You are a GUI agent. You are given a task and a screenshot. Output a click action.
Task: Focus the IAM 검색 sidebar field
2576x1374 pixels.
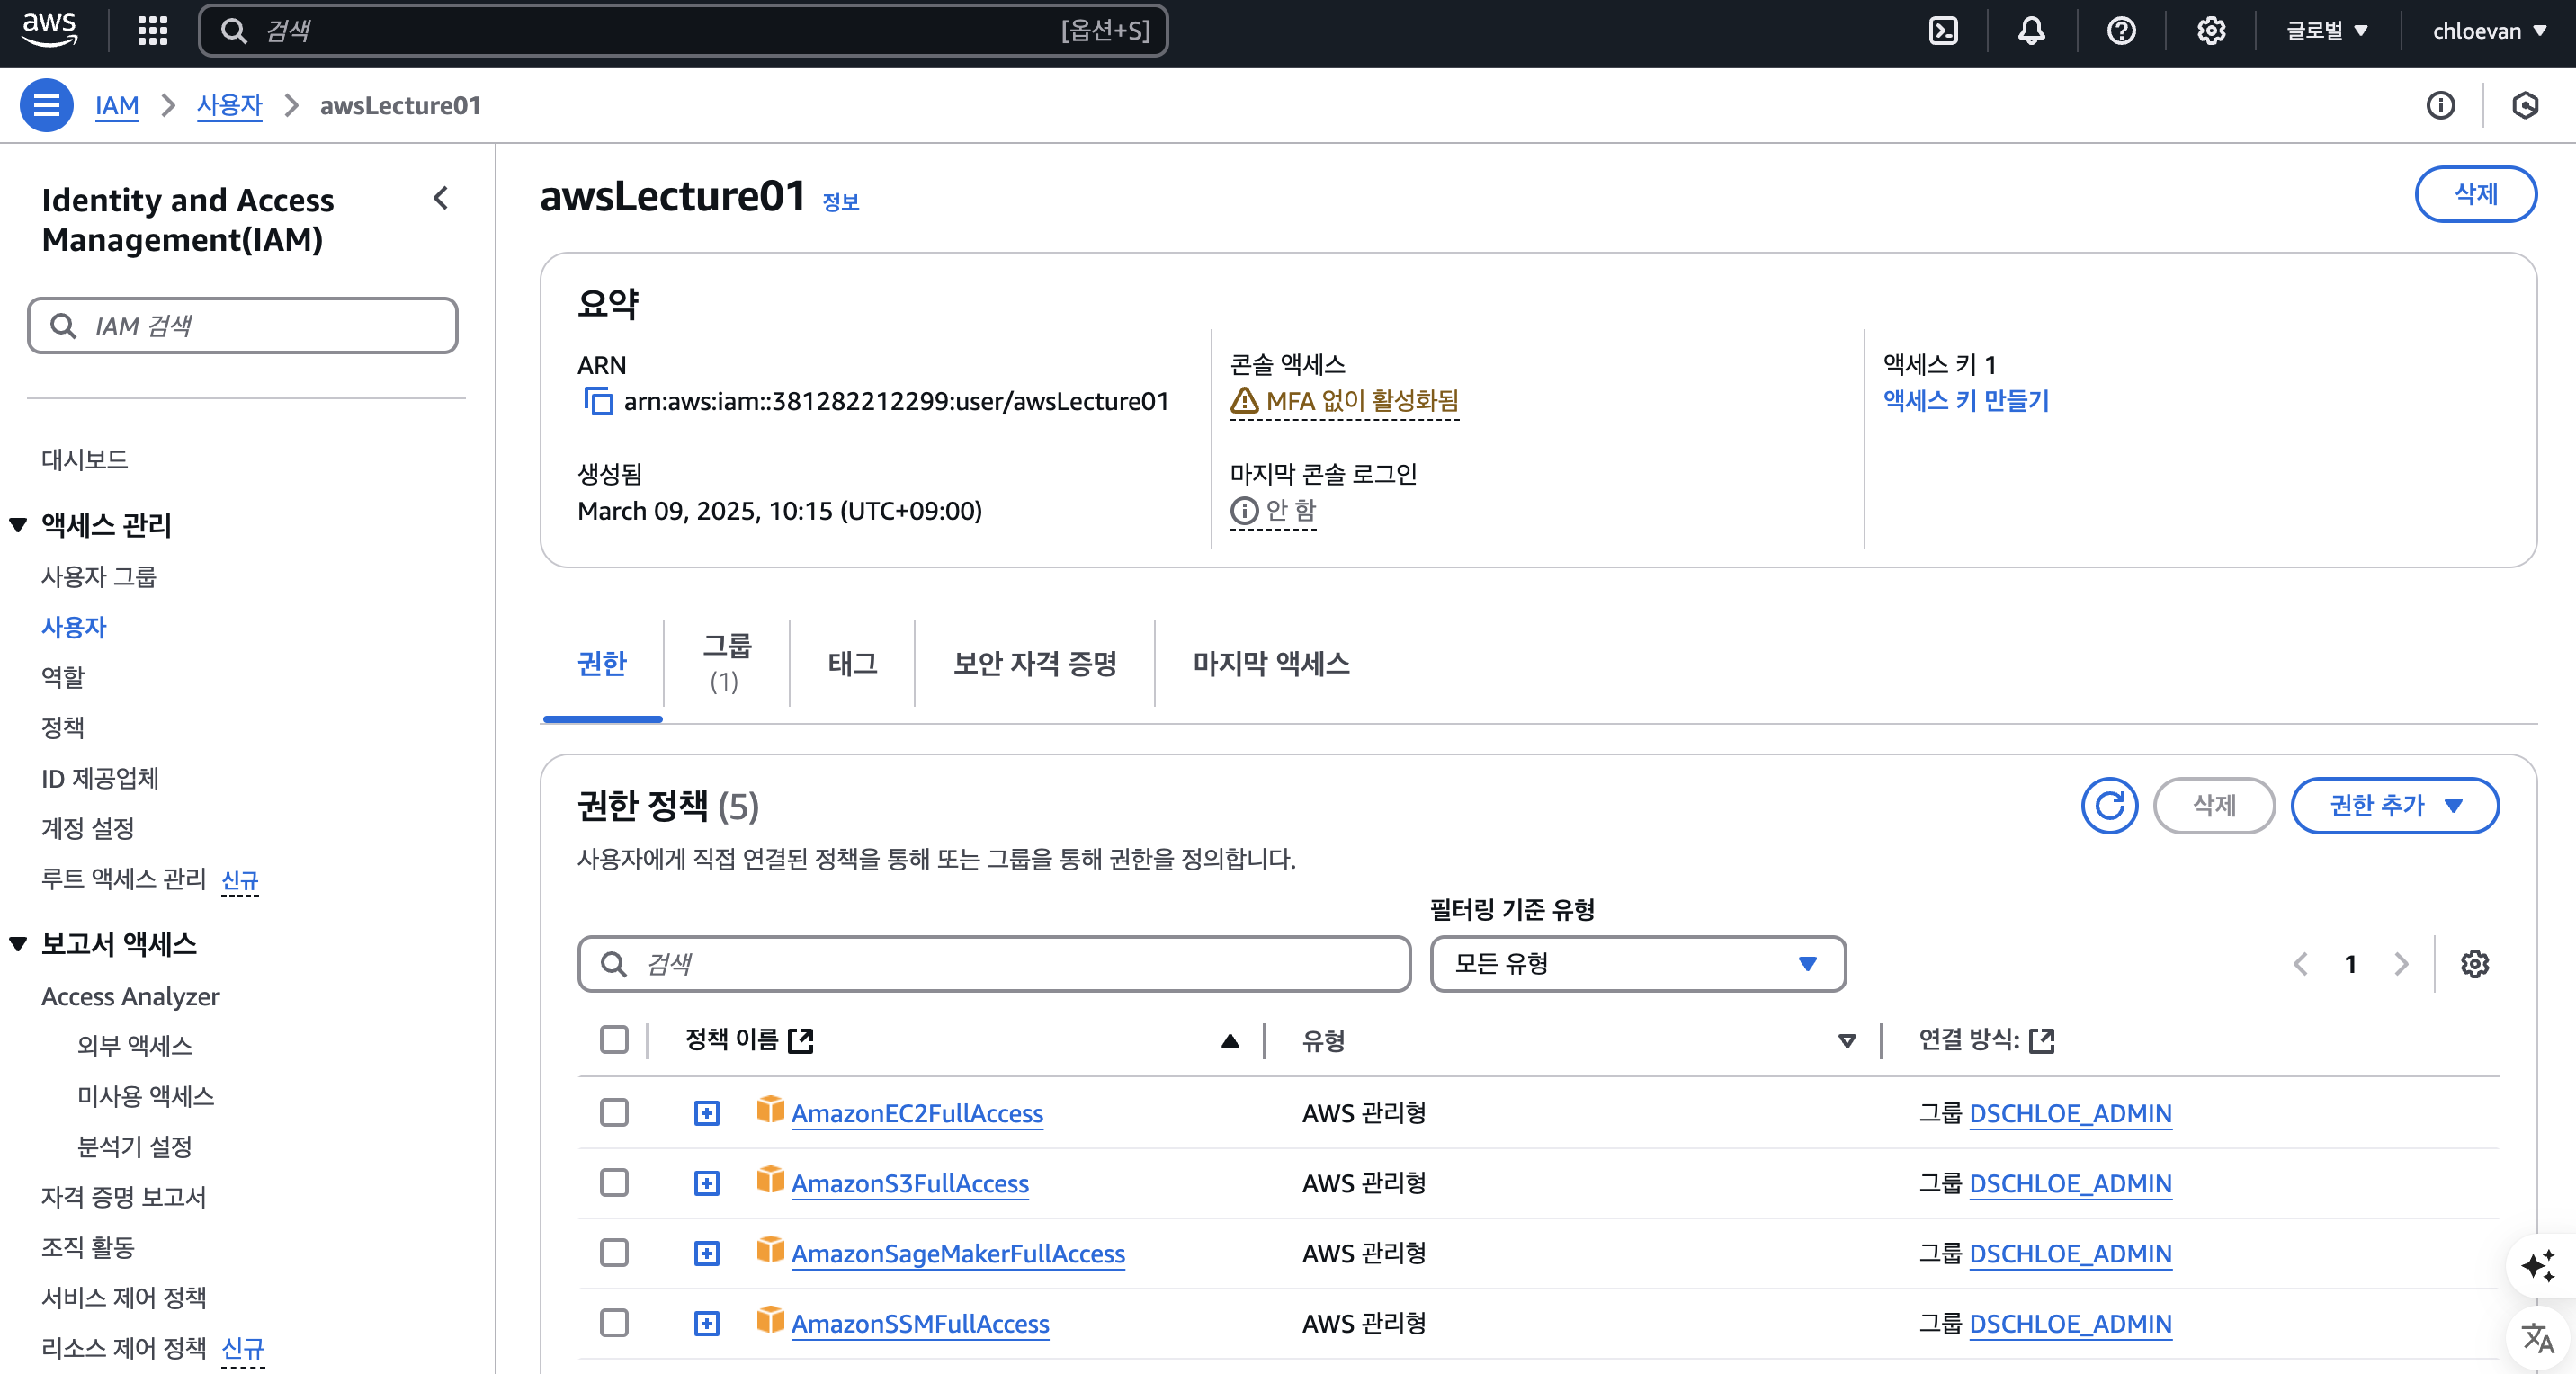point(242,325)
